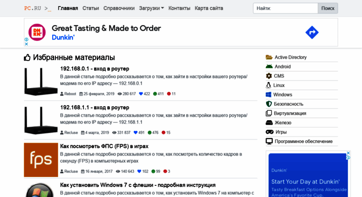362x197 pixels.
Task: Open article 192.168.0.1 - вход в роутер
Action: click(95, 69)
